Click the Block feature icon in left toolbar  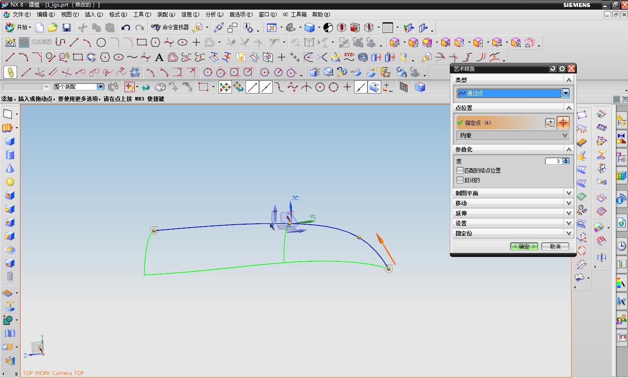click(x=10, y=141)
